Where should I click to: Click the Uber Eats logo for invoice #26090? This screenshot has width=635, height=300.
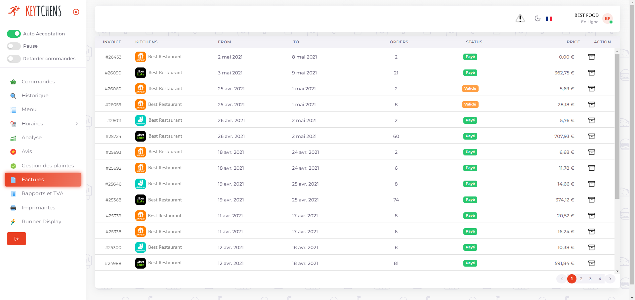pyautogui.click(x=141, y=73)
